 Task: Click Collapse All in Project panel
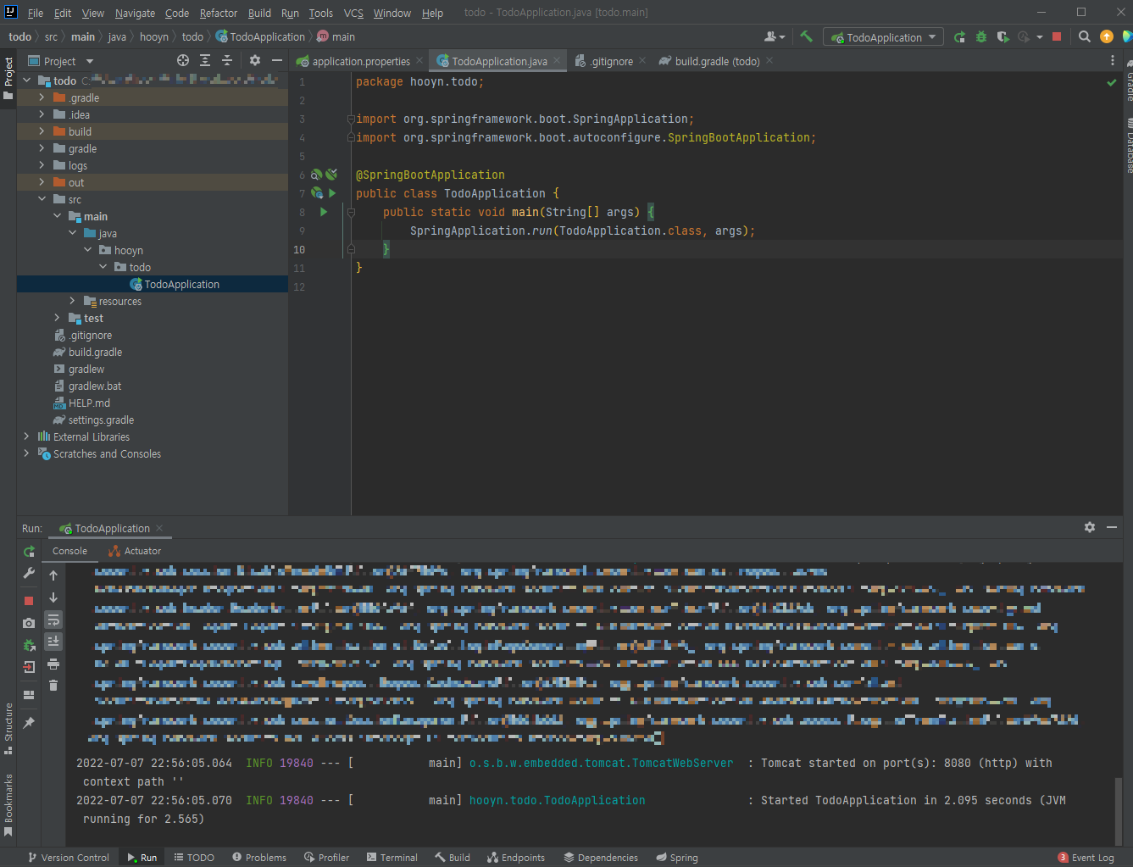[x=227, y=60]
